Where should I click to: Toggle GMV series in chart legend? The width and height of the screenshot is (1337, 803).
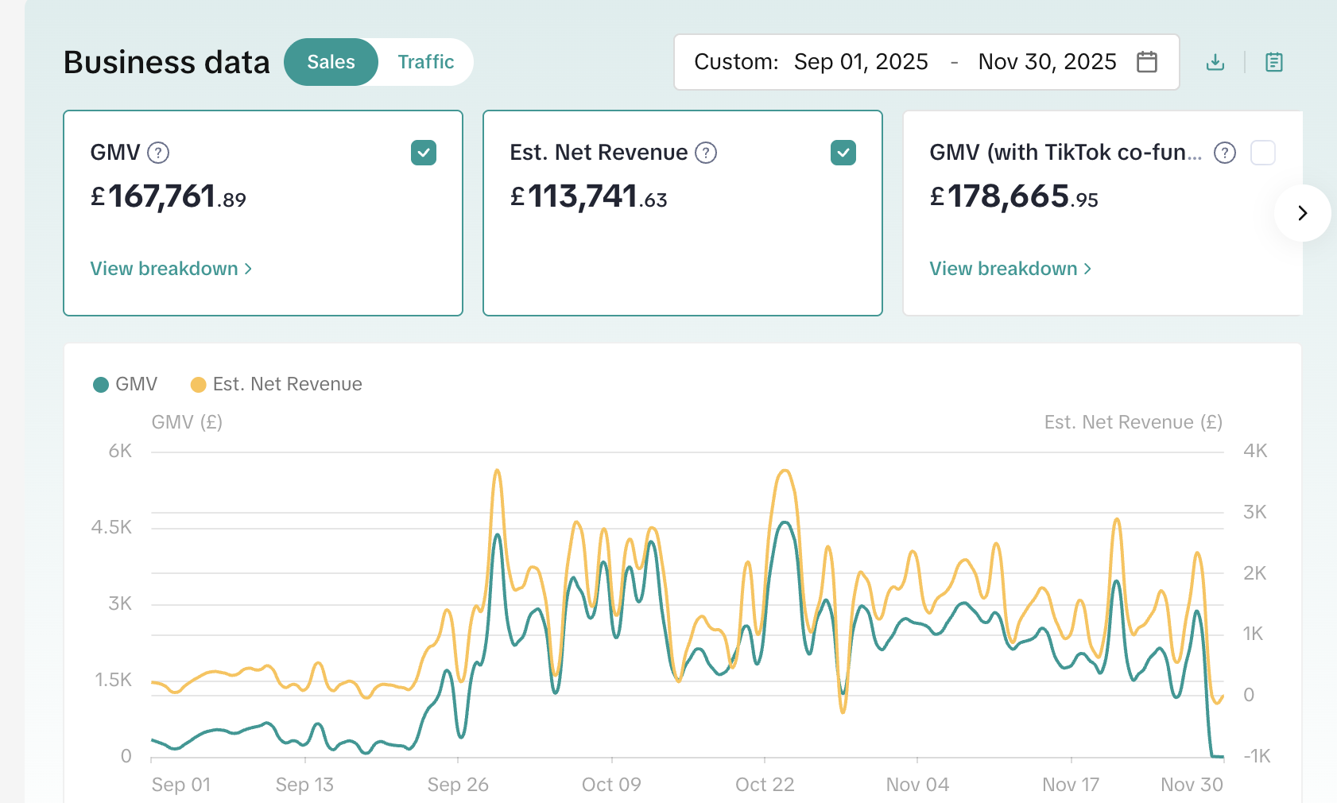click(x=126, y=385)
